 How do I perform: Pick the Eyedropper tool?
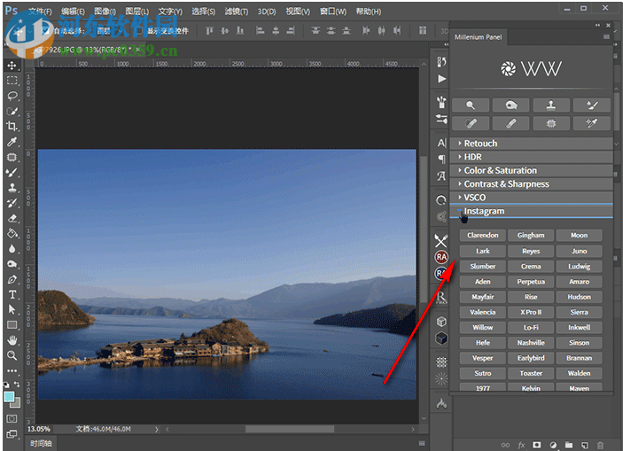[x=12, y=142]
